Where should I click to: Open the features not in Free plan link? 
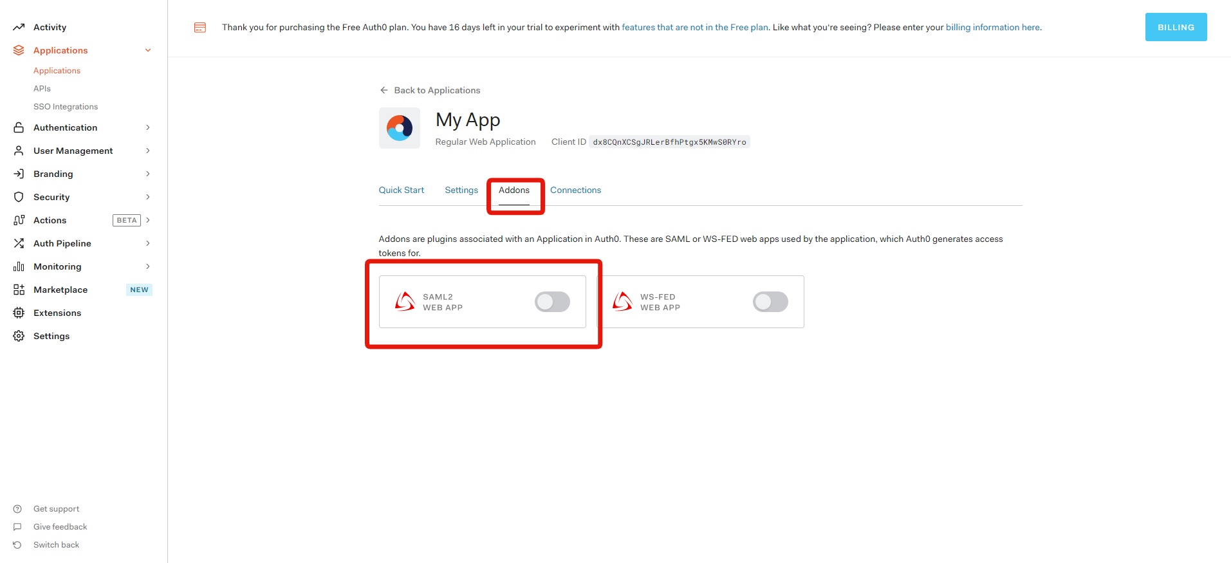(x=695, y=27)
